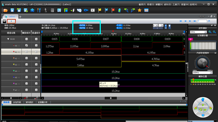Click the open folder toolbar icon
218x122 pixels.
pyautogui.click(x=5, y=11)
